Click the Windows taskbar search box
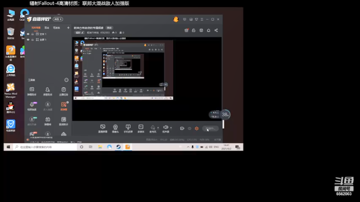 45,147
